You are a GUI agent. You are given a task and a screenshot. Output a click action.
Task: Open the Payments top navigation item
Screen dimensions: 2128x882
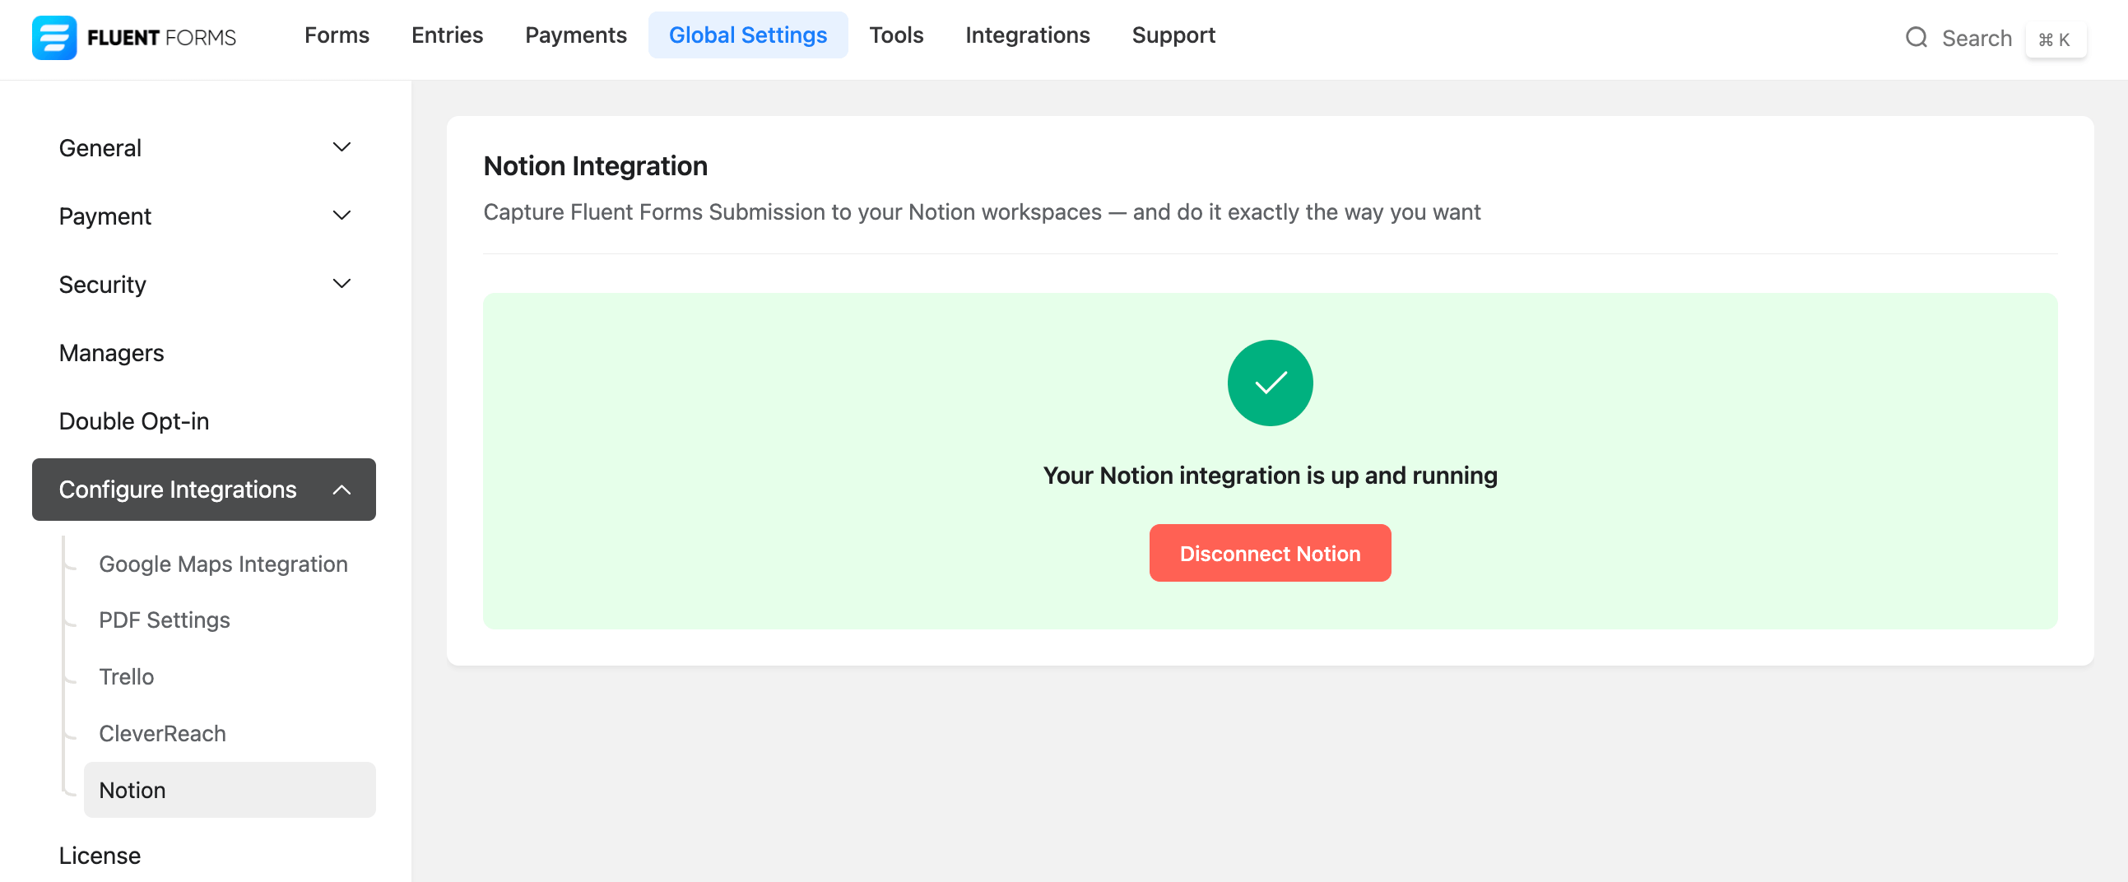pyautogui.click(x=575, y=35)
